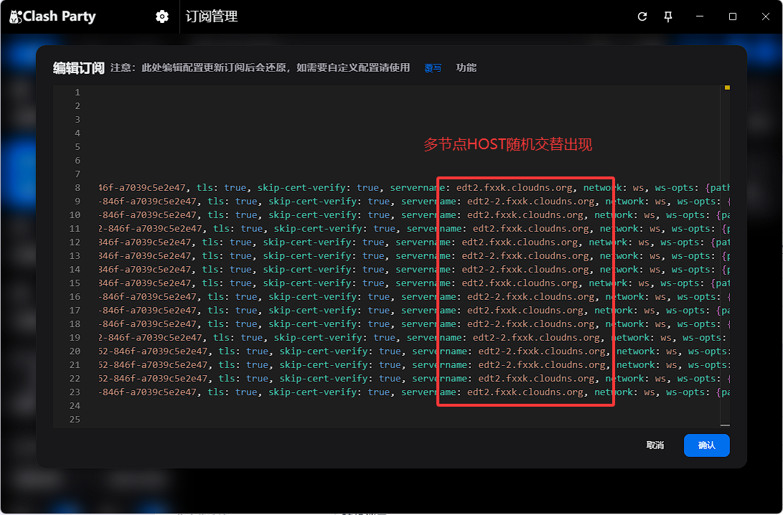The width and height of the screenshot is (783, 515).
Task: Click the 订阅管理 page title
Action: 212,16
